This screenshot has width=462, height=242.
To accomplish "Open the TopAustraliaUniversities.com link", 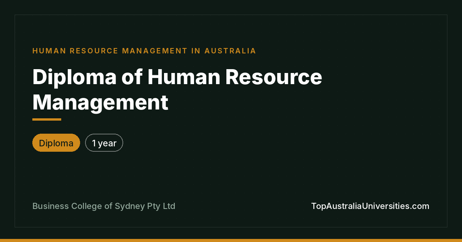I will 370,206.
